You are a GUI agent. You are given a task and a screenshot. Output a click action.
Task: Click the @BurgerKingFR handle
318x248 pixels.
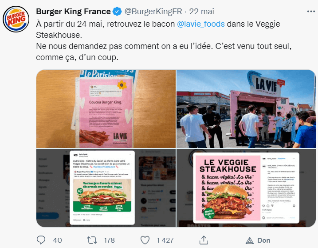point(153,12)
